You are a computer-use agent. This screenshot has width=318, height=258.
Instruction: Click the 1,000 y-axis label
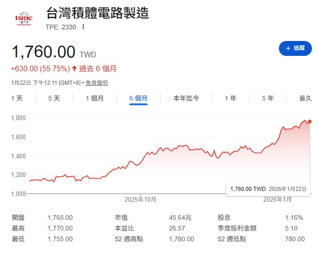[18, 194]
